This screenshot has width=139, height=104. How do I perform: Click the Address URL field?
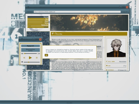[x=77, y=12]
